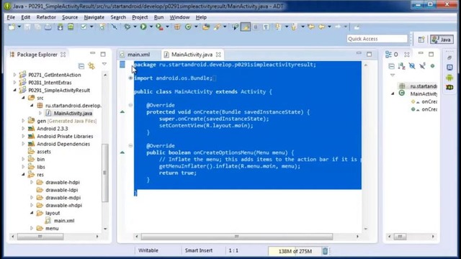Open the Refactor menu
The image size is (461, 259).
tap(46, 17)
